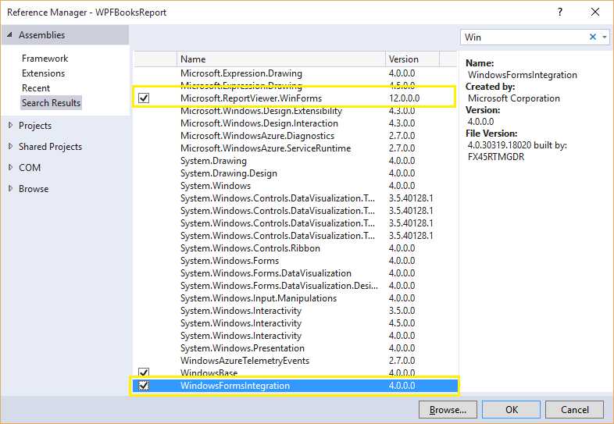The height and width of the screenshot is (424, 614).
Task: Select System.Windows.Forms.DataVisualization row
Action: pyautogui.click(x=295, y=273)
